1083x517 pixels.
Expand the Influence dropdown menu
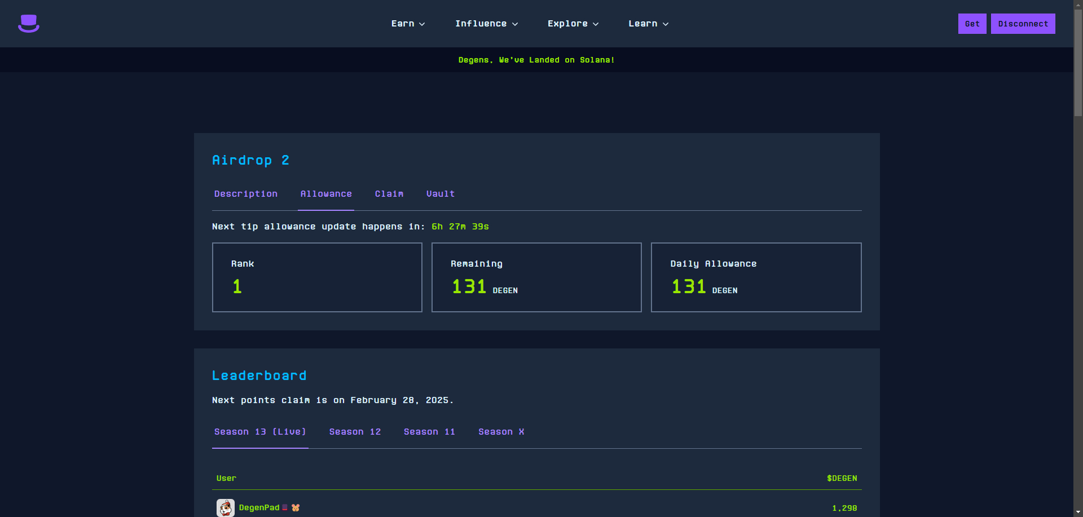(486, 24)
